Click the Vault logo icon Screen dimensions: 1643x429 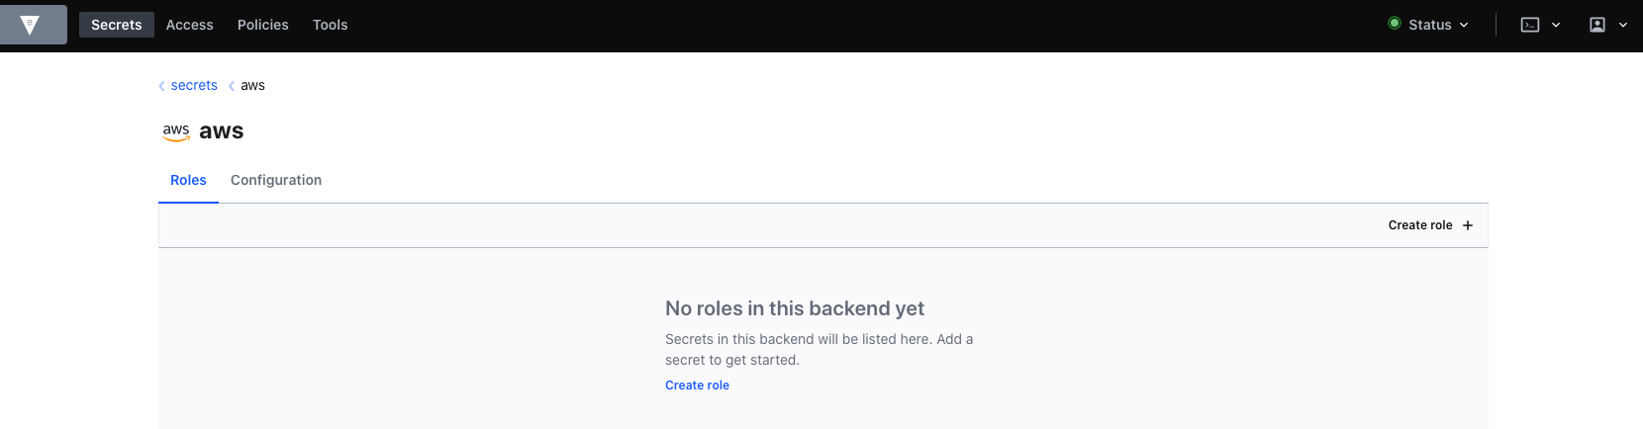tap(31, 25)
